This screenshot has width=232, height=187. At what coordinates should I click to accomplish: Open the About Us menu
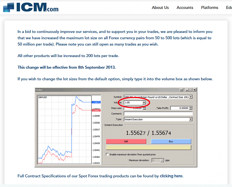click(x=160, y=7)
